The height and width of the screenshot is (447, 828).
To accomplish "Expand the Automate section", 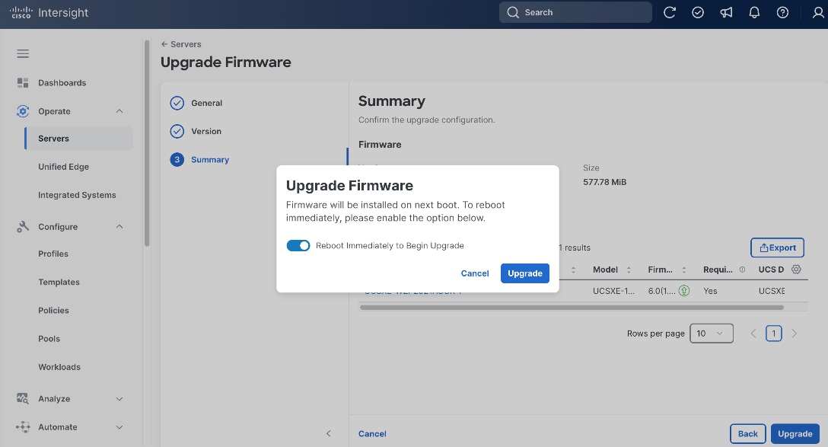I will tap(119, 427).
